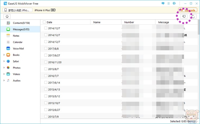The image size is (200, 124).
Task: Expand the Photos tree node
Action: click(x=4, y=68)
